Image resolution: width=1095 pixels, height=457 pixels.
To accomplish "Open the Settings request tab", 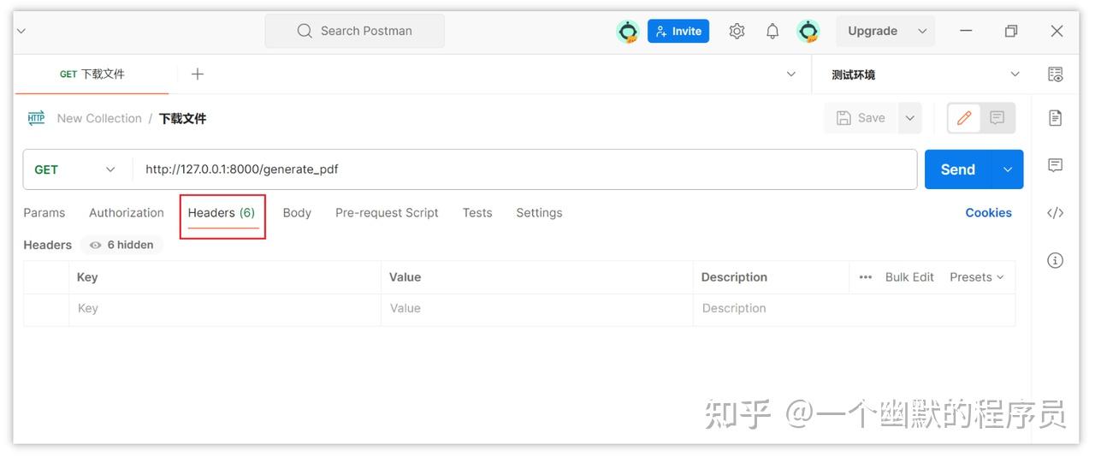I will (539, 213).
